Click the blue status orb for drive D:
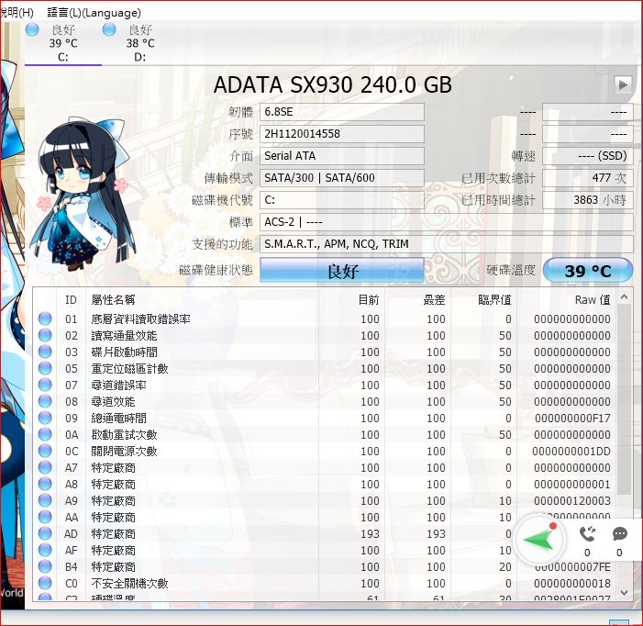Screen dimensions: 643x626 pos(109,29)
